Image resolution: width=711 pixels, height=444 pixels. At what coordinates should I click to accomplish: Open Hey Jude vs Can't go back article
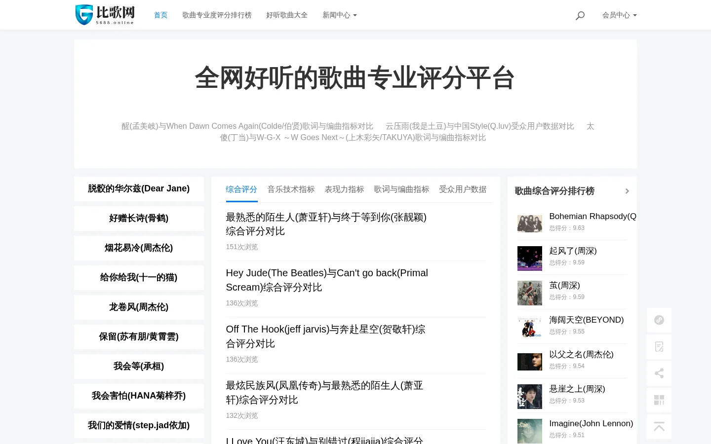[x=327, y=280]
